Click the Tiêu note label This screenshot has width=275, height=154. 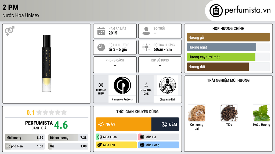[x=229, y=125]
